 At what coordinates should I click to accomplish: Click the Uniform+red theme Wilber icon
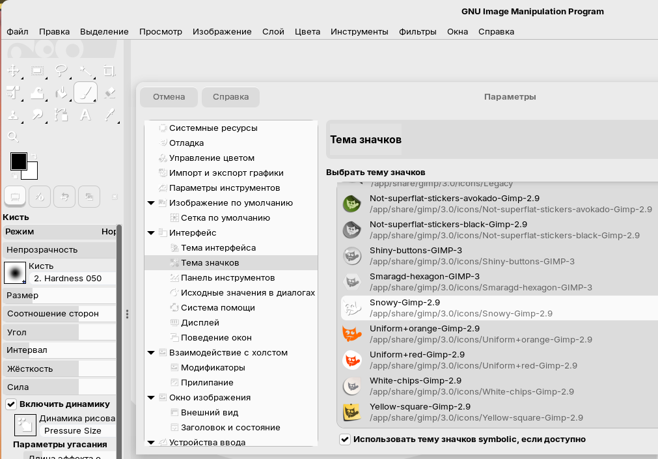click(x=352, y=360)
